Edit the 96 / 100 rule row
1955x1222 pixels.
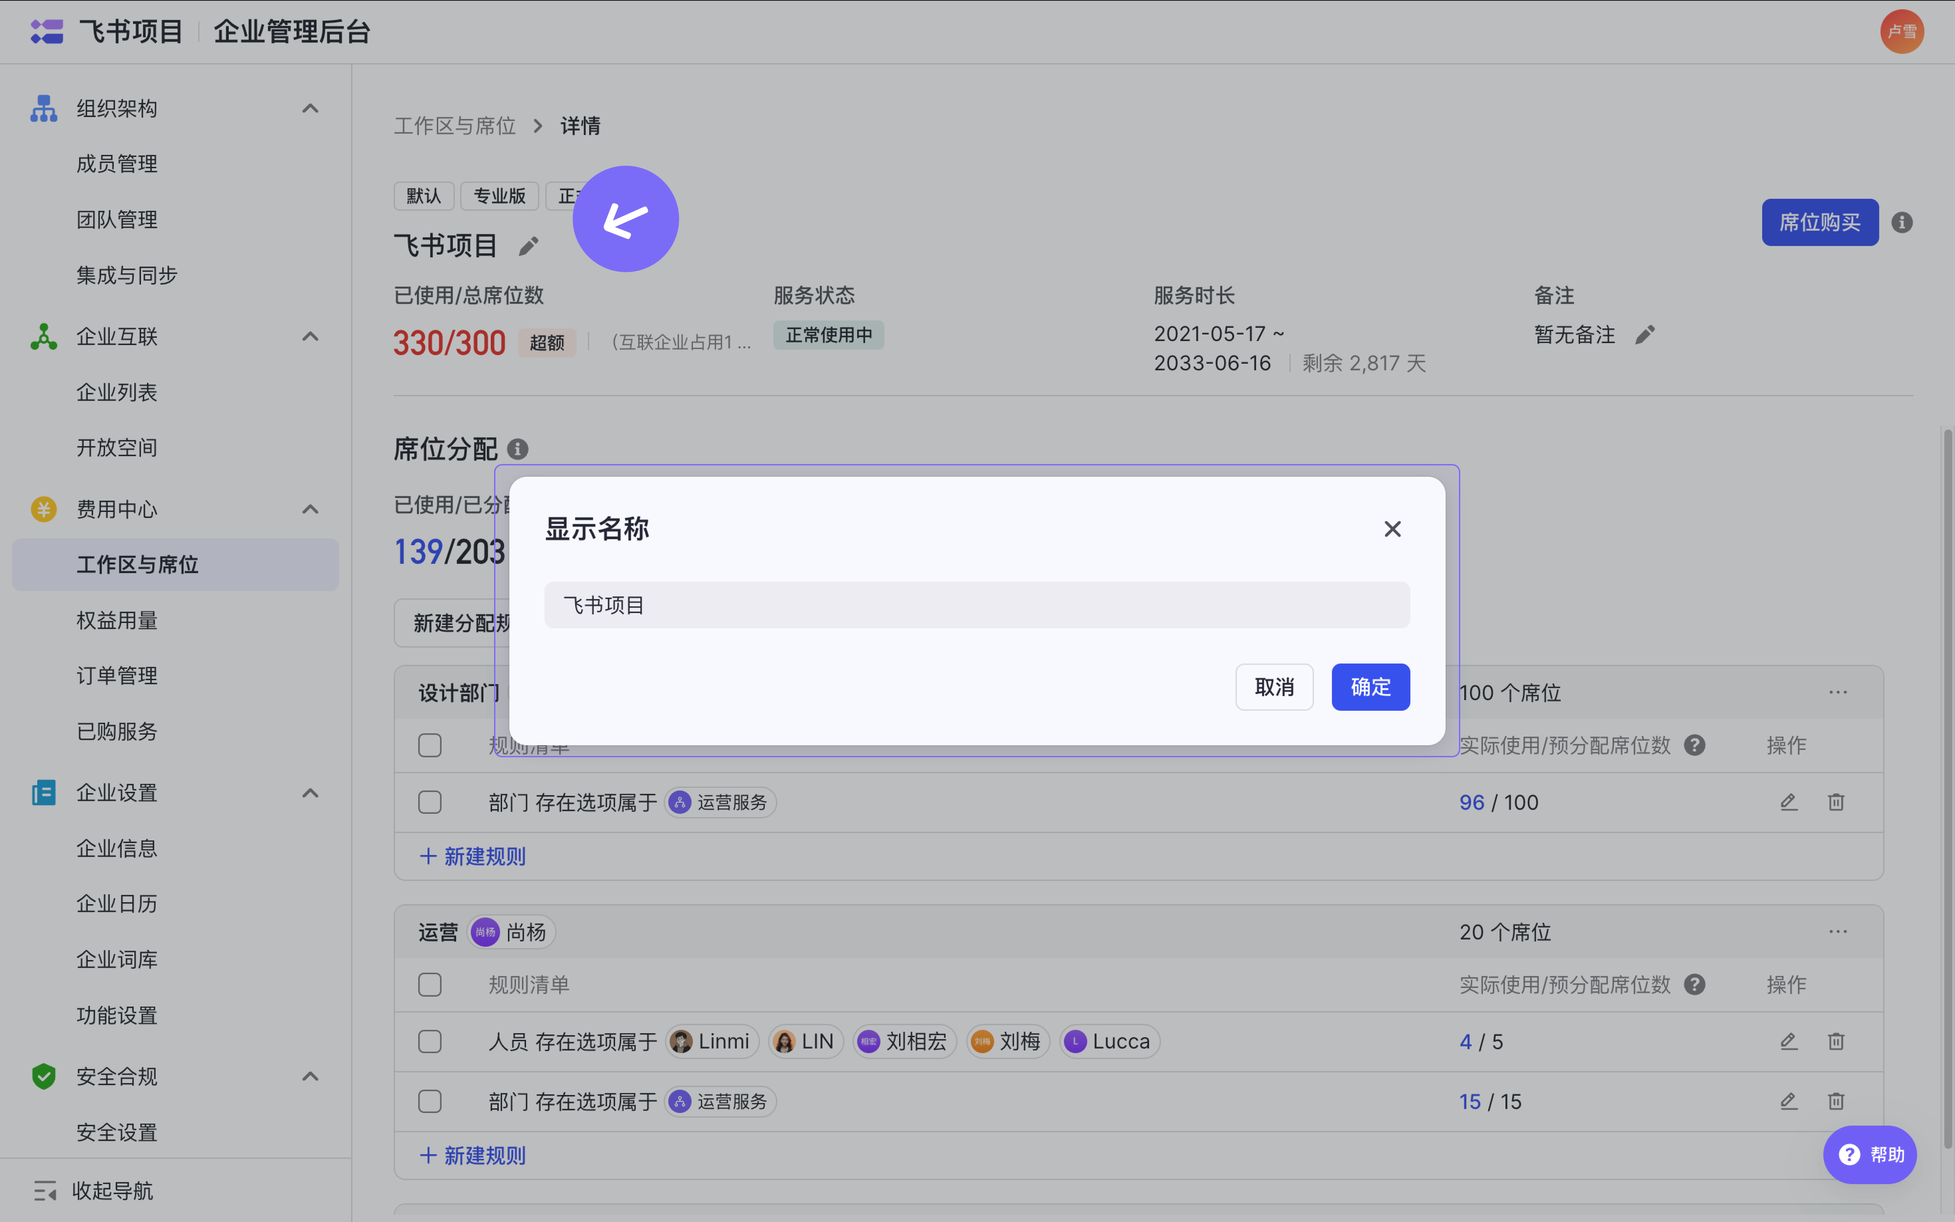pyautogui.click(x=1788, y=802)
